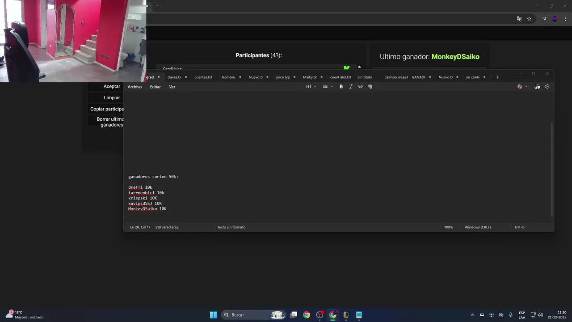Viewport: 572px width, 322px height.
Task: Insert a link via toolbar icon
Action: [360, 87]
